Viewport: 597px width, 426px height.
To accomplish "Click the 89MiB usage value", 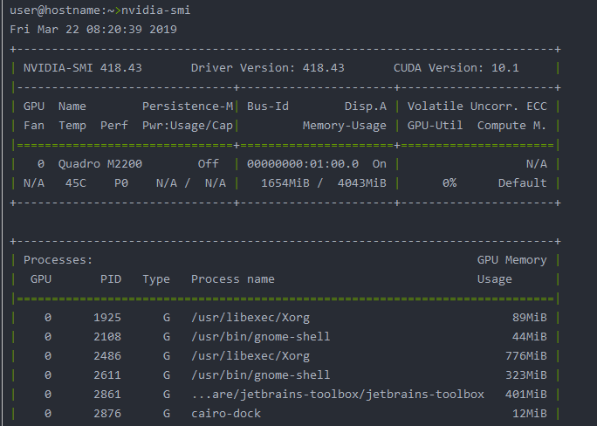I will tap(530, 317).
